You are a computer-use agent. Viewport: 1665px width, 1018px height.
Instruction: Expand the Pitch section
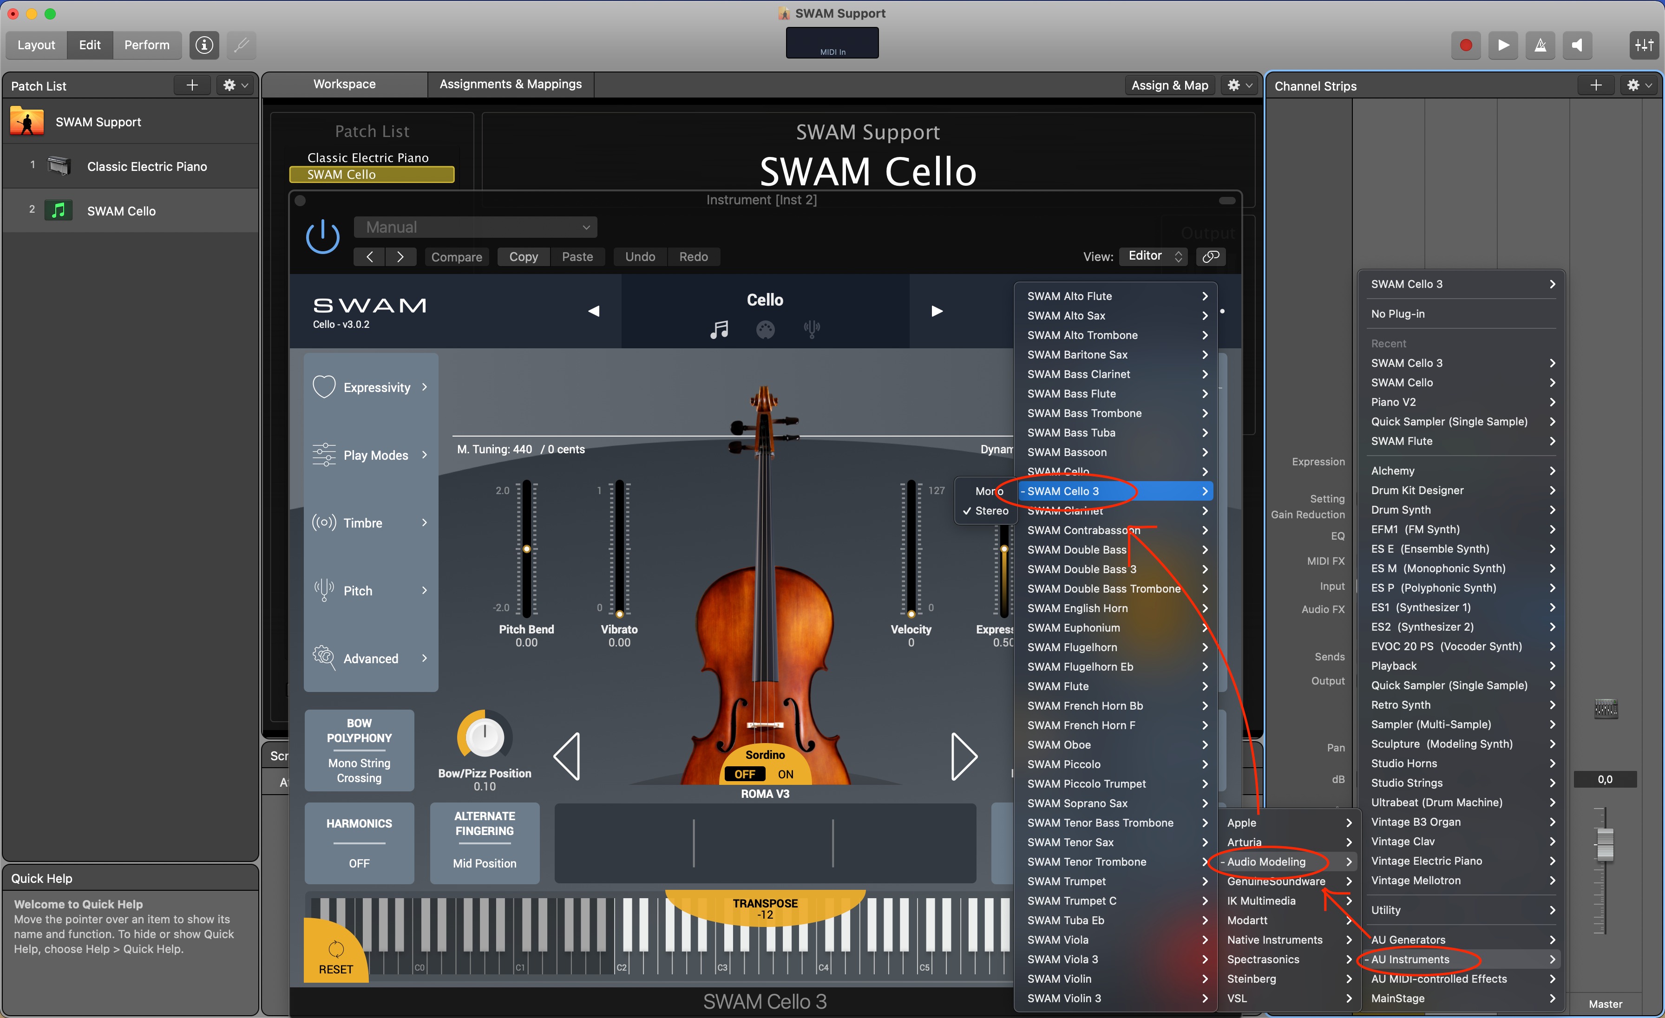[x=370, y=590]
